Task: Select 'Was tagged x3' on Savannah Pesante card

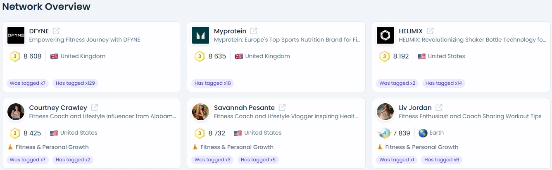Action: click(x=212, y=160)
